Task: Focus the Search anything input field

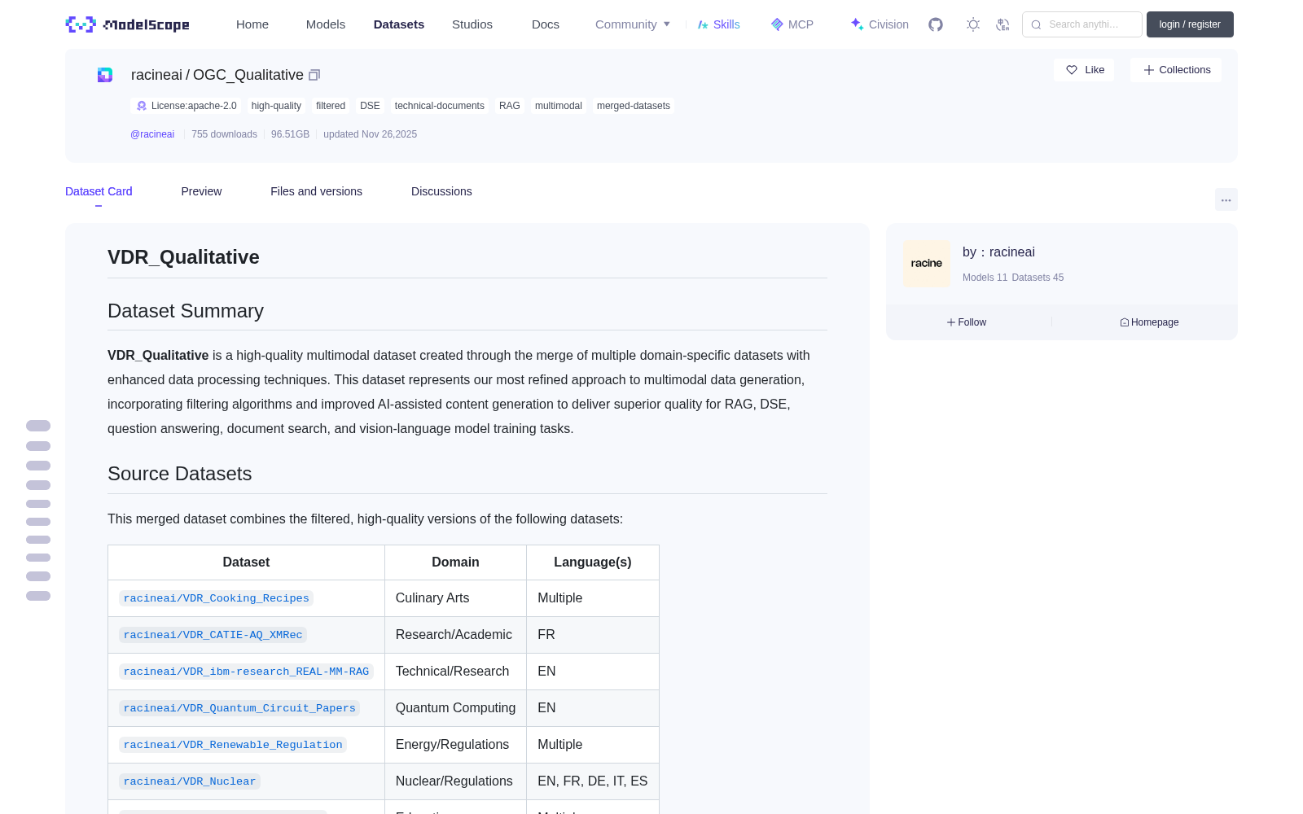Action: (x=1082, y=24)
